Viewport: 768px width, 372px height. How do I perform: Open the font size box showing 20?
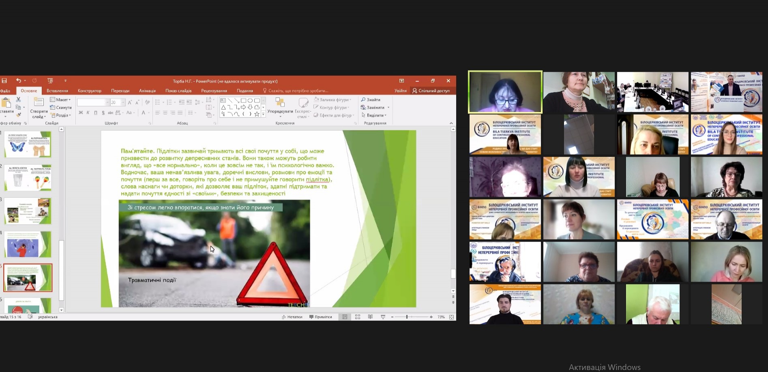pyautogui.click(x=118, y=102)
